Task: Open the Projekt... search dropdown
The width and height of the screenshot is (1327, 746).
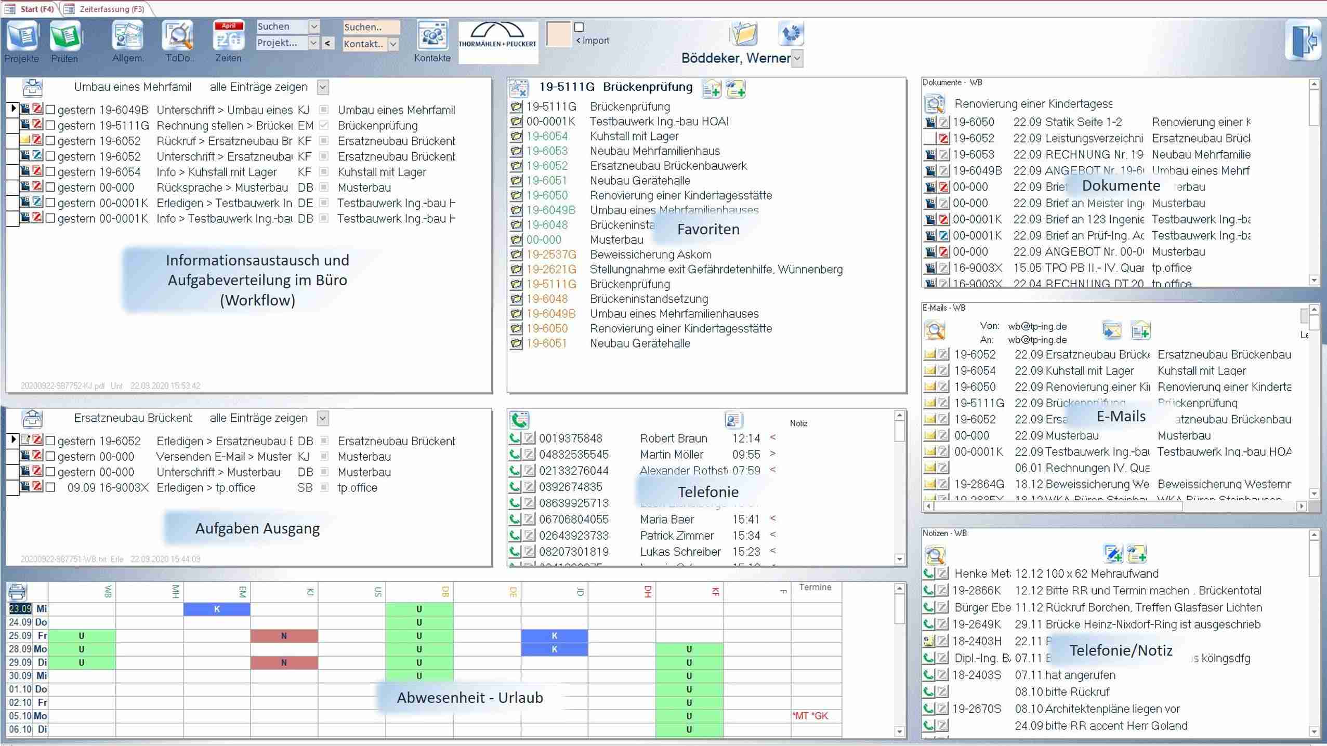Action: (x=313, y=43)
